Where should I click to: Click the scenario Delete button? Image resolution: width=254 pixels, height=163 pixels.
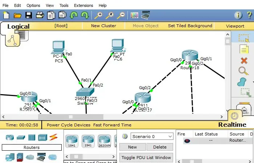point(160,147)
